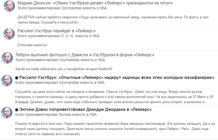The width and height of the screenshot is (218, 140).
Task: Open the avatar beside the Леброн выложил фотошоп item
Action: [7, 58]
